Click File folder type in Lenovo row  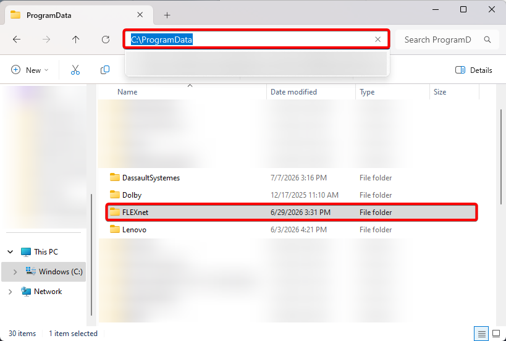376,230
